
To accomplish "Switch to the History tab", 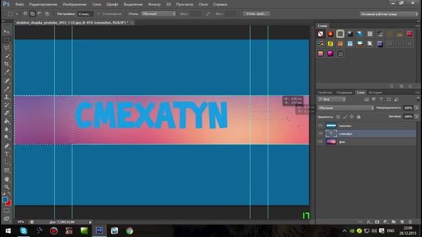I will click(x=375, y=92).
